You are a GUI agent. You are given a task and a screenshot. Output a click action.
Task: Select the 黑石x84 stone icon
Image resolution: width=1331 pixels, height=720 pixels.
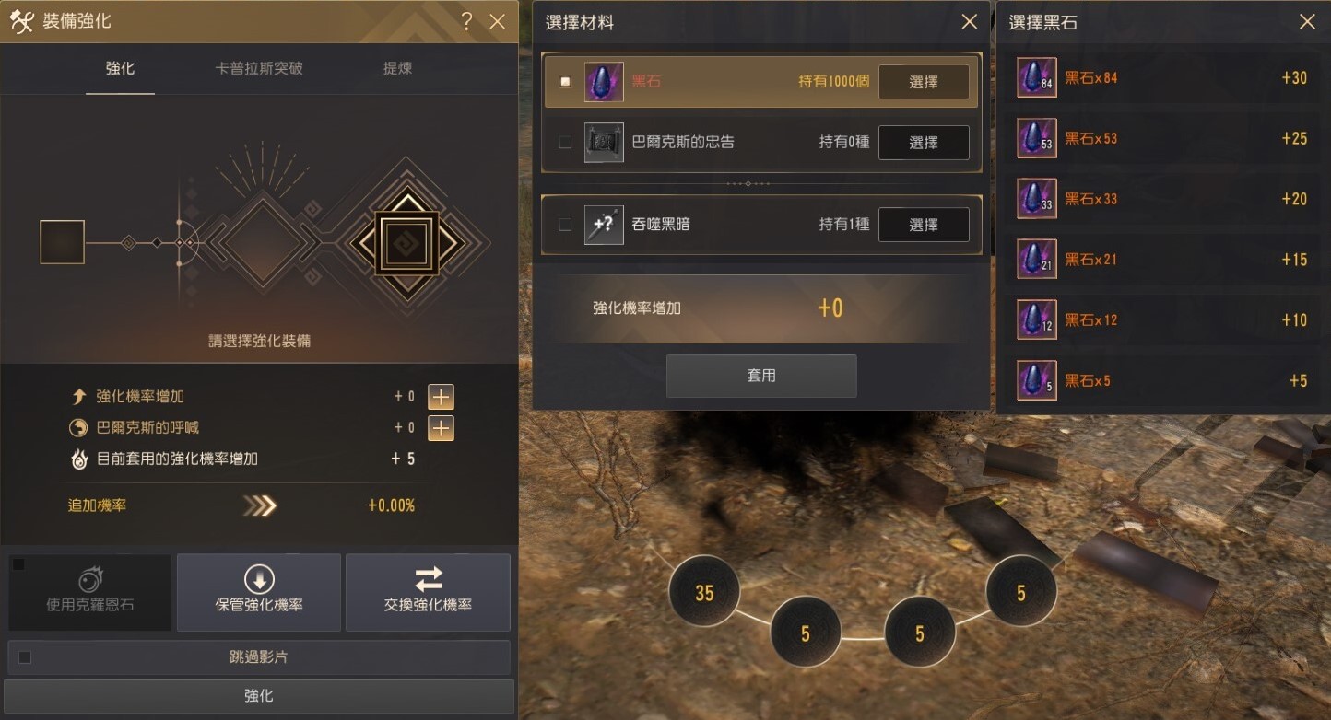[1036, 77]
